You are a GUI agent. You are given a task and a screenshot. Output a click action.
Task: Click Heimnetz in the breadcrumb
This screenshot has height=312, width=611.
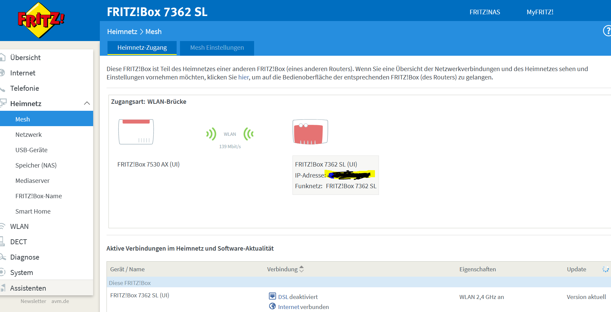coord(122,32)
